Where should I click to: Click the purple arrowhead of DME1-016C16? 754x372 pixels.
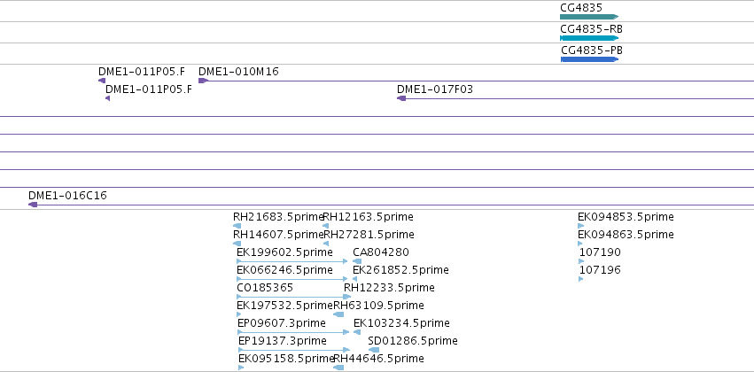click(x=33, y=205)
